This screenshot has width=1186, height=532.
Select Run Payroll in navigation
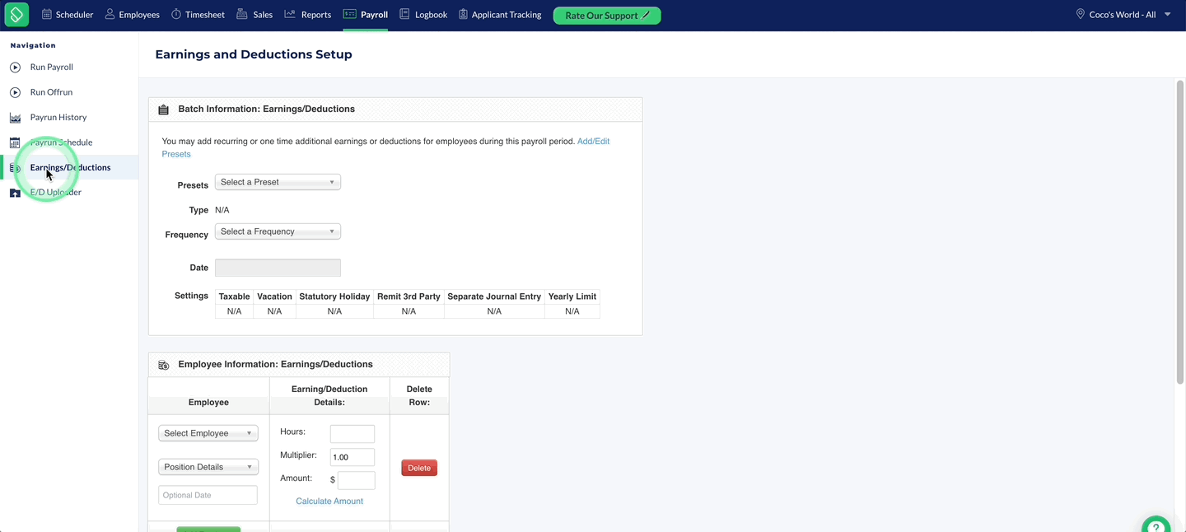tap(52, 68)
